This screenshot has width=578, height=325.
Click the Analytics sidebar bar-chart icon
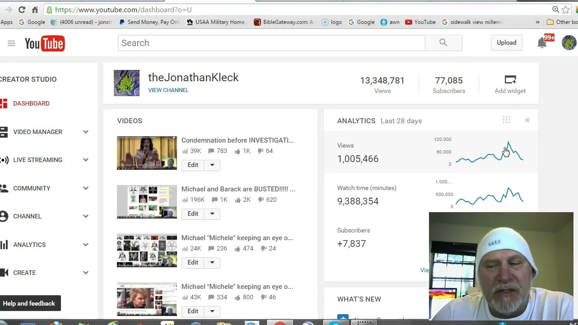pyautogui.click(x=4, y=245)
